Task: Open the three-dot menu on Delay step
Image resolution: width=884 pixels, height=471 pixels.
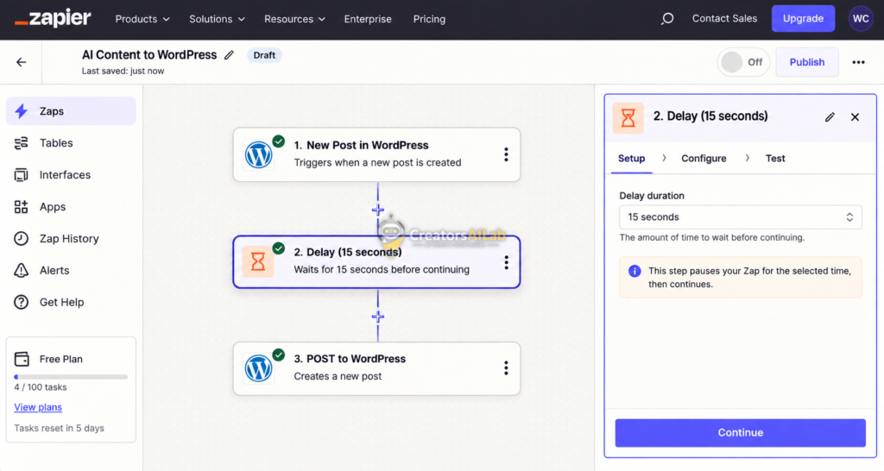Action: (x=506, y=262)
